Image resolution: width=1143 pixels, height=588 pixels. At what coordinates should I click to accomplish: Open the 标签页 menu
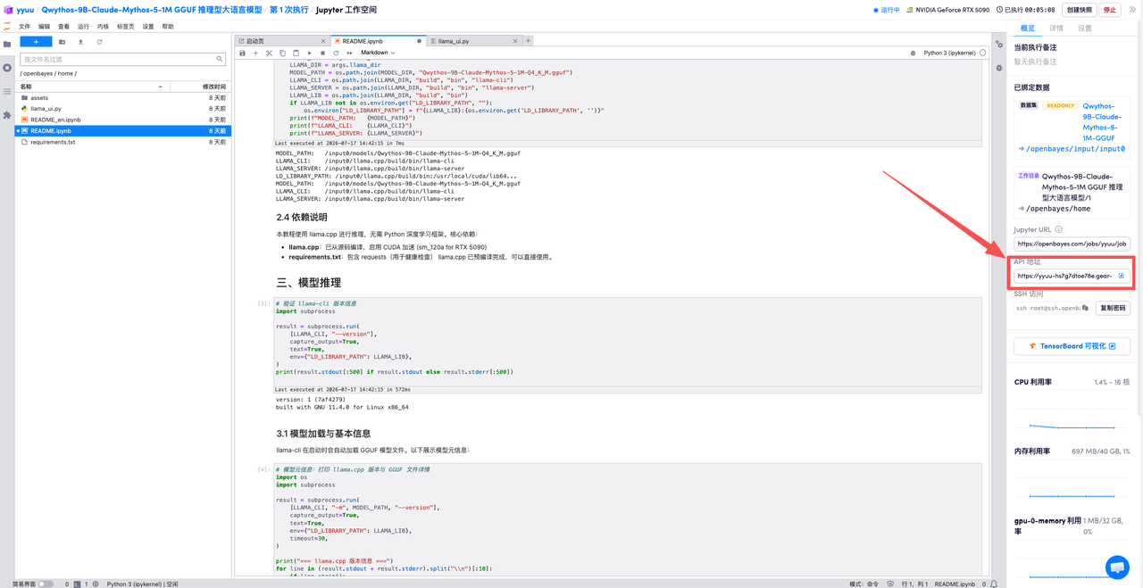pyautogui.click(x=125, y=27)
